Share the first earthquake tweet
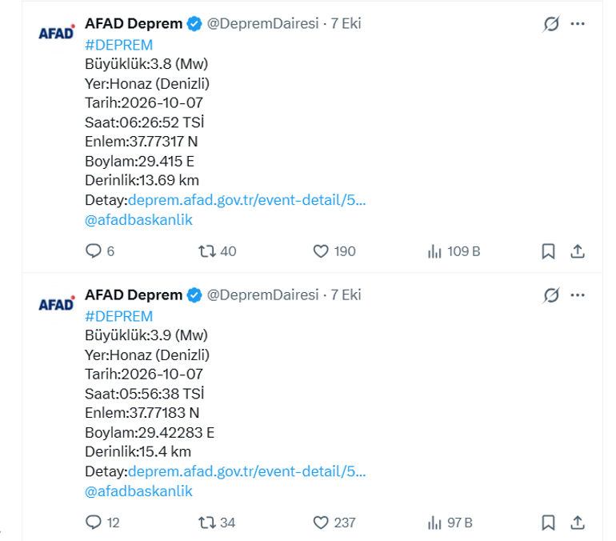The width and height of the screenshot is (616, 541). click(578, 251)
